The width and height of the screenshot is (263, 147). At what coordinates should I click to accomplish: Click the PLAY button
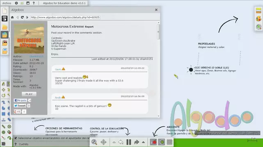(29, 94)
